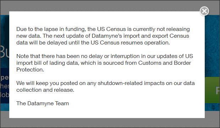Screen dimensions: 220x128
Task: Click the green button behind the popup
Action: click(x=212, y=90)
